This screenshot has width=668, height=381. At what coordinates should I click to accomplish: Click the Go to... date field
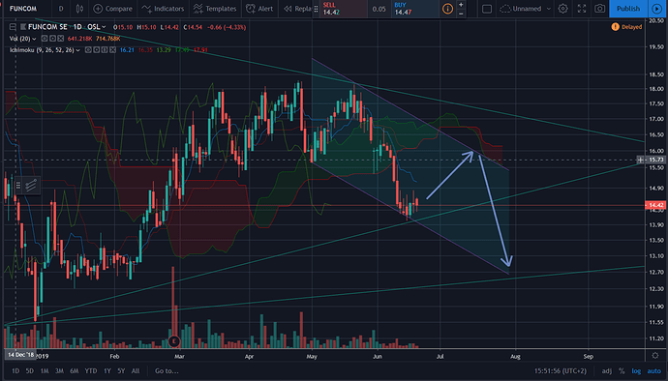coord(167,371)
